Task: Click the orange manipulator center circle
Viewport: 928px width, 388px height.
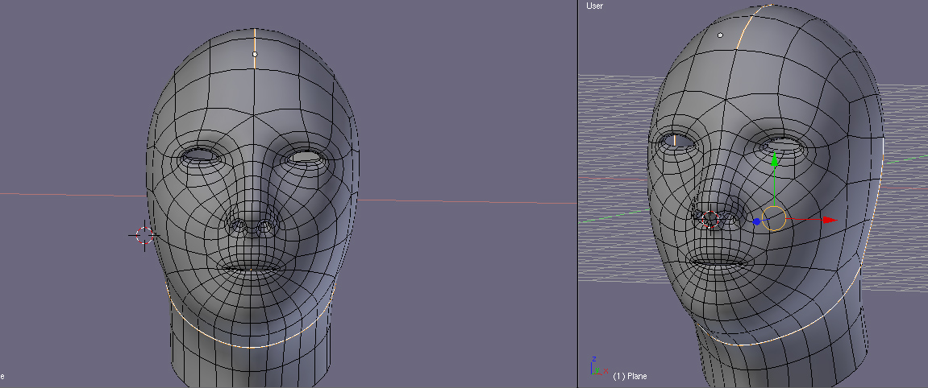Action: pos(774,218)
